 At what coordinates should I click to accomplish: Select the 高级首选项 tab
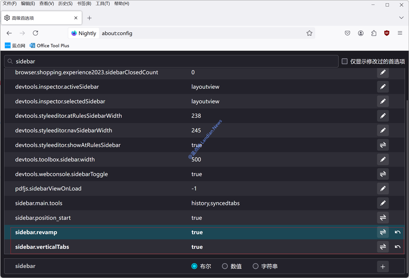tap(42, 18)
